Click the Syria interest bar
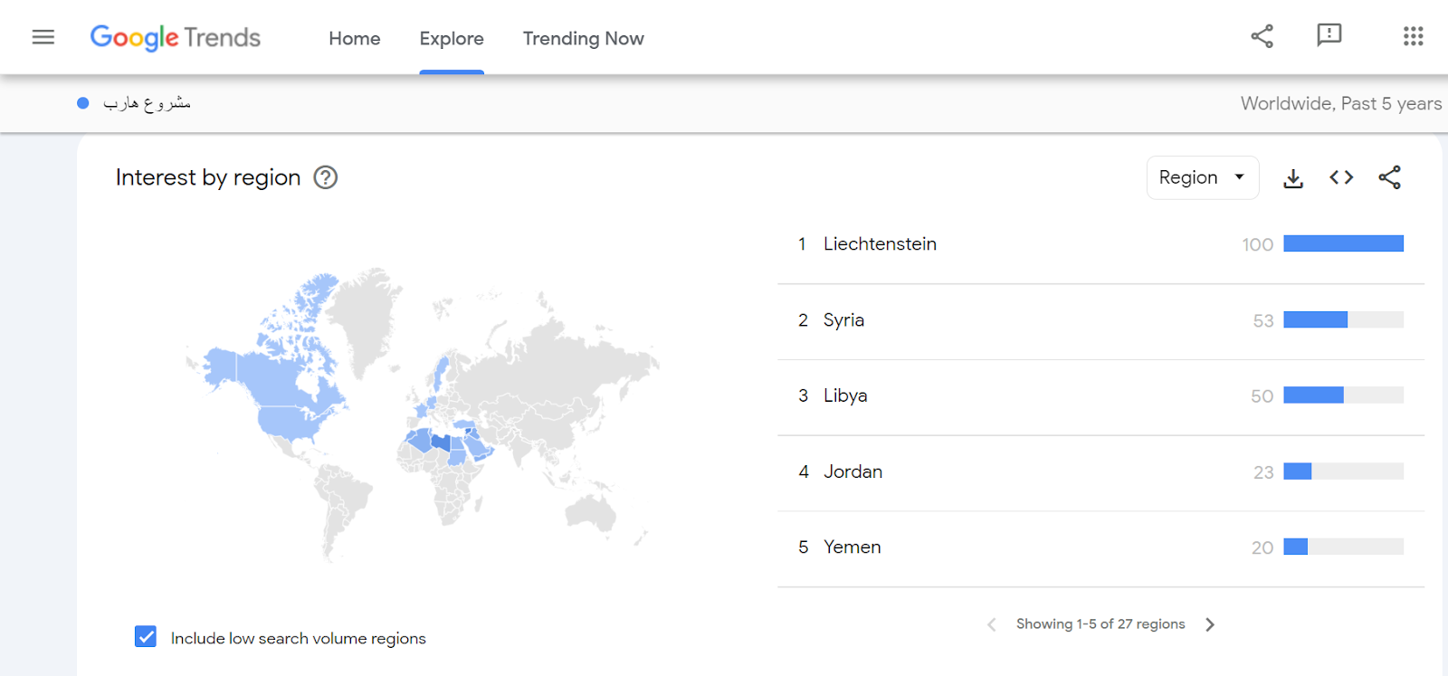1448x676 pixels. click(x=1343, y=319)
